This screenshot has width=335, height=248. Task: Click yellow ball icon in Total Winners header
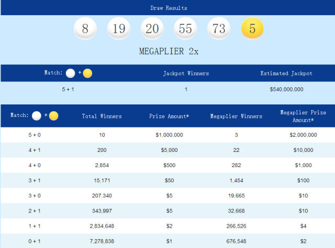tap(53, 116)
